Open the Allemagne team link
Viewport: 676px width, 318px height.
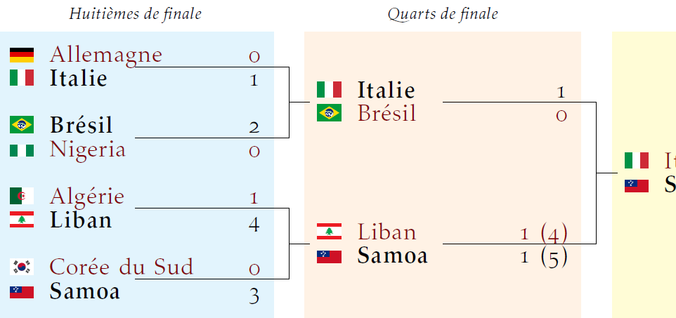[106, 55]
